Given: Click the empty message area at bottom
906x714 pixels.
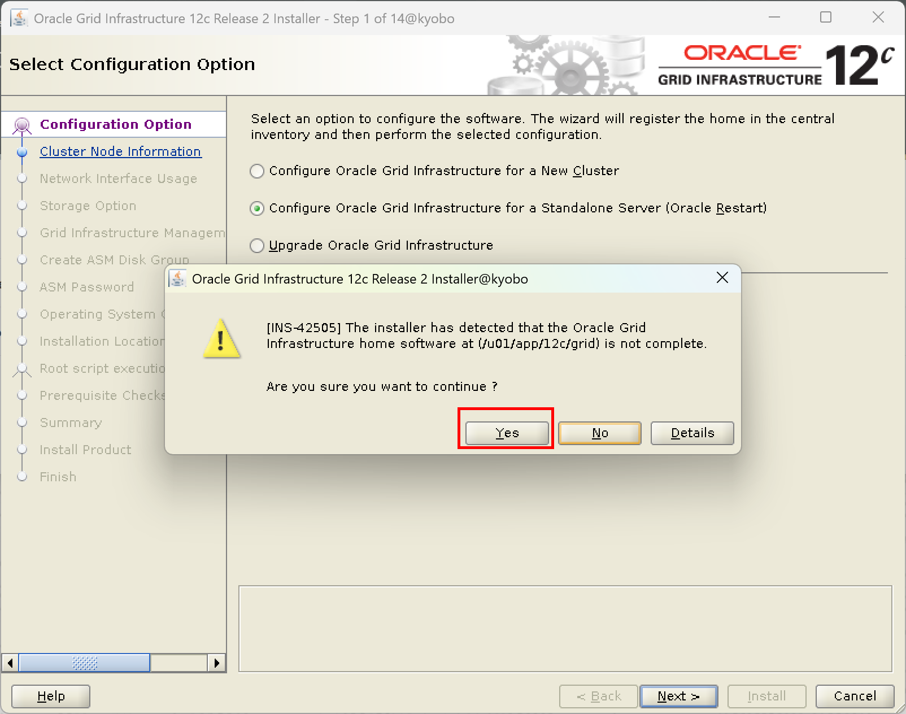Looking at the screenshot, I should pos(565,629).
